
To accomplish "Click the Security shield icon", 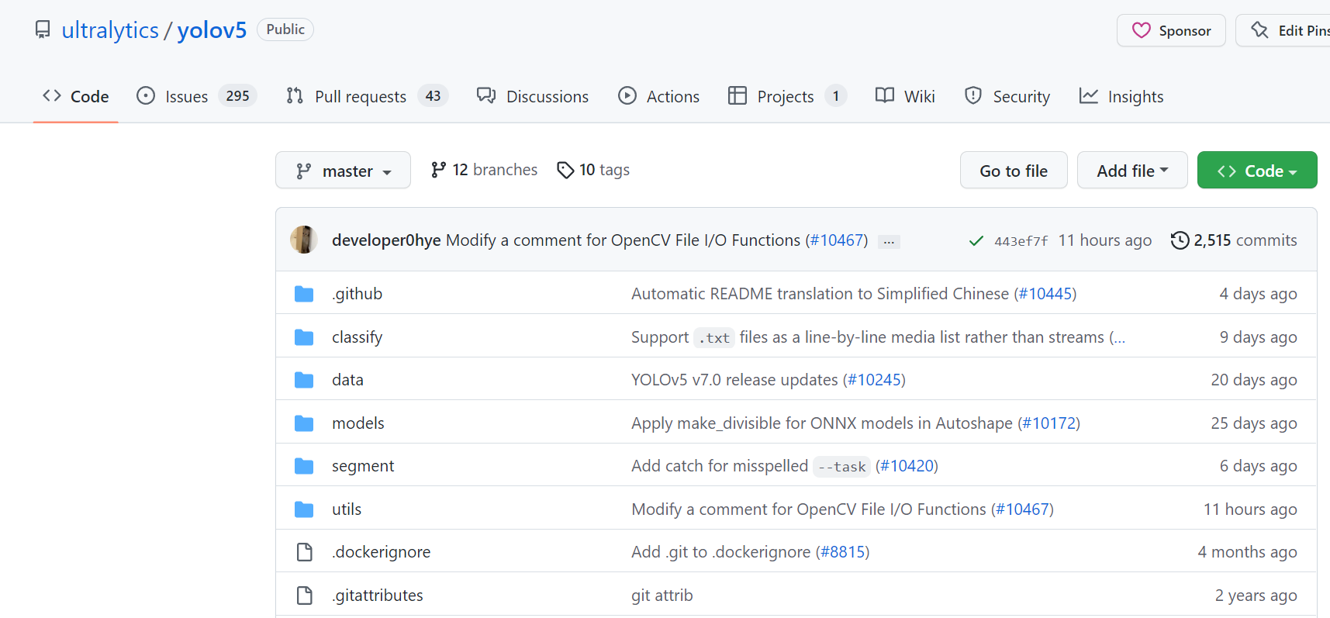I will tap(973, 95).
